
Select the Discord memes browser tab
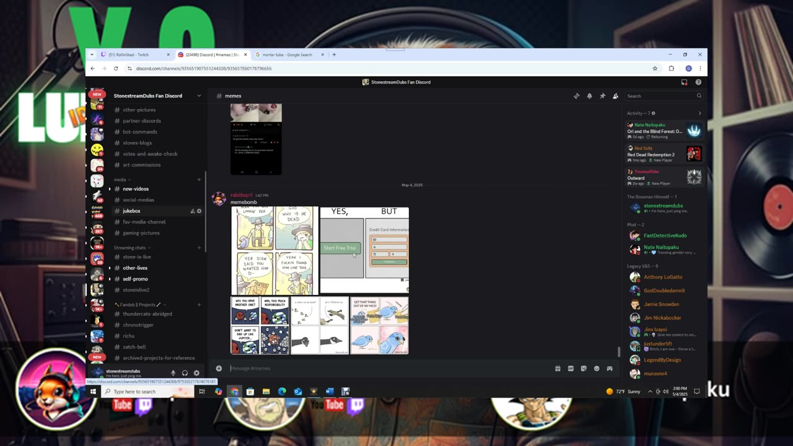pos(212,55)
